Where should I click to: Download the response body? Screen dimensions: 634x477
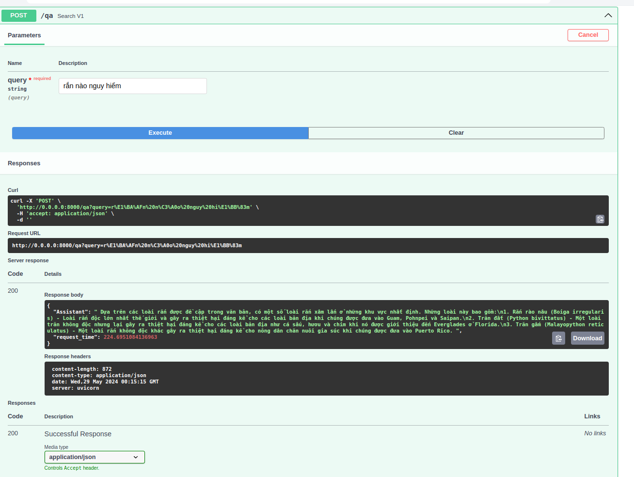pyautogui.click(x=587, y=338)
